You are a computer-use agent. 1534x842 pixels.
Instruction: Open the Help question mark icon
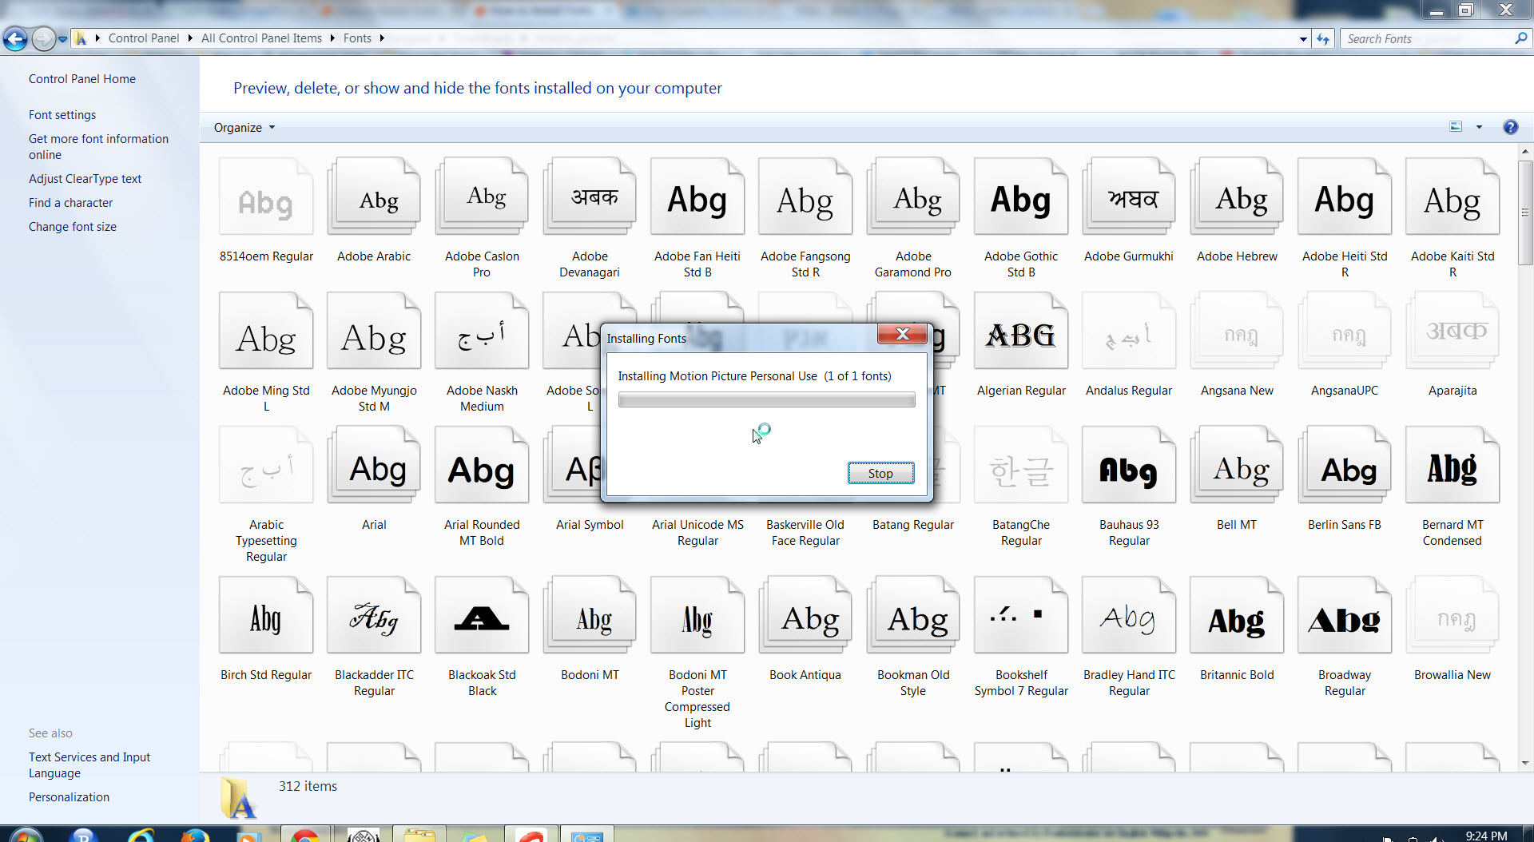[x=1510, y=127]
